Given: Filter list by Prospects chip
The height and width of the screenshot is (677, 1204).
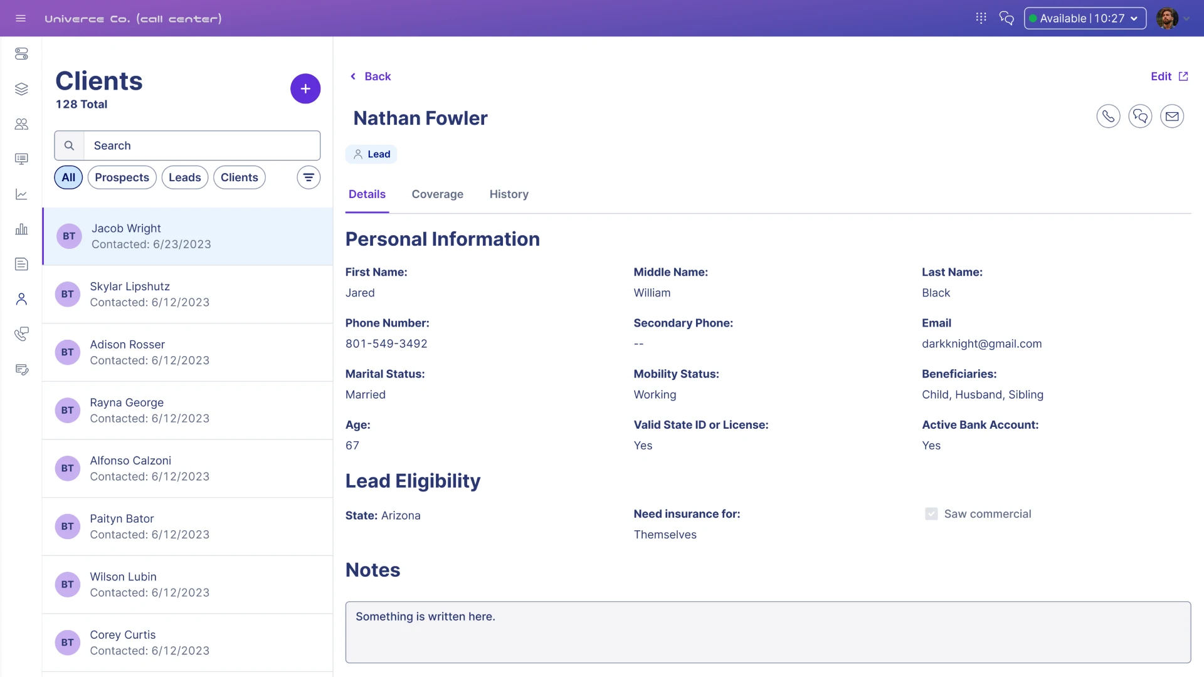Looking at the screenshot, I should (122, 177).
